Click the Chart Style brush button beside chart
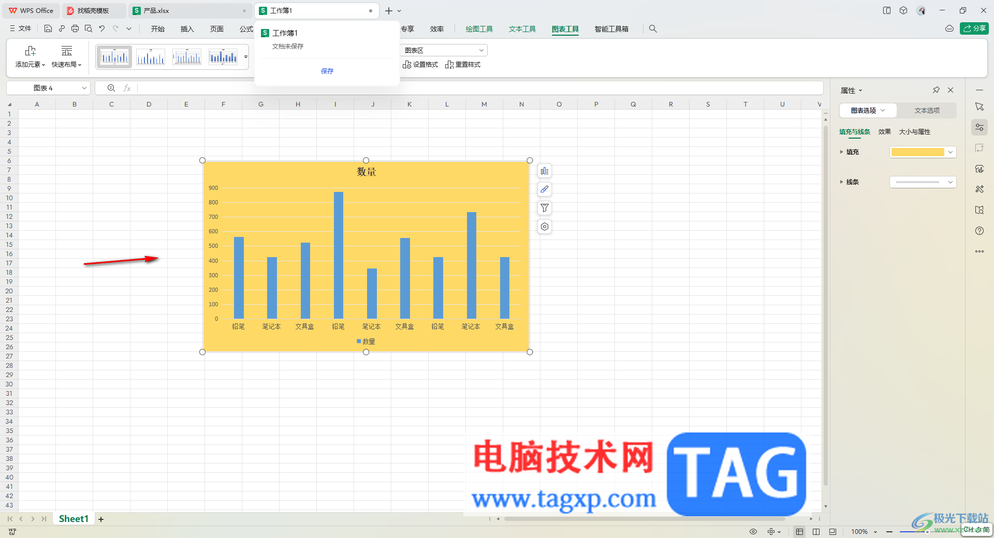Viewport: 994px width, 538px height. (545, 189)
